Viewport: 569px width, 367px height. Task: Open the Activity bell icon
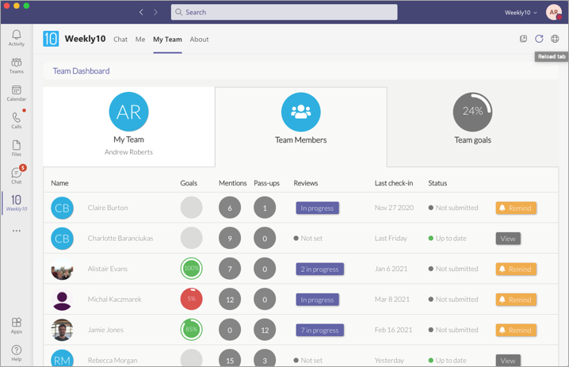(17, 38)
